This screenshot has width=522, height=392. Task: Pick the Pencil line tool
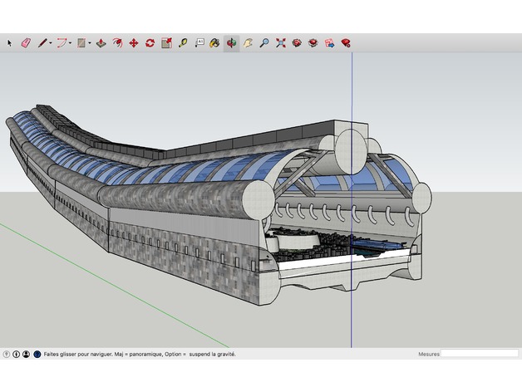pyautogui.click(x=42, y=42)
